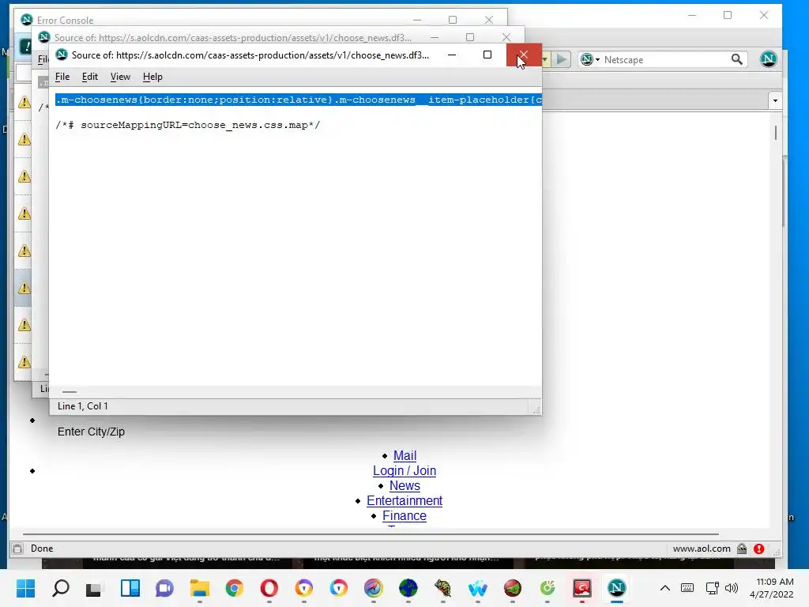
Task: Open the Help menu in source viewer
Action: coord(152,77)
